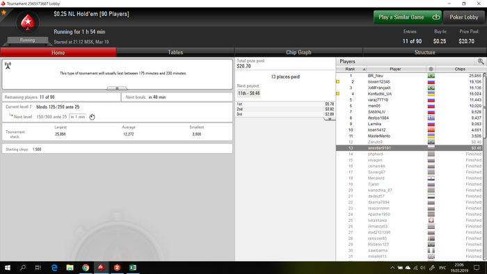Select player MasterMento row

click(409, 136)
